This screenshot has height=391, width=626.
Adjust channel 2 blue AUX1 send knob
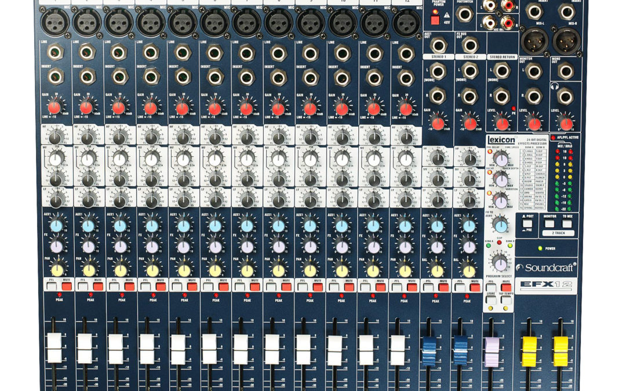pyautogui.click(x=88, y=226)
